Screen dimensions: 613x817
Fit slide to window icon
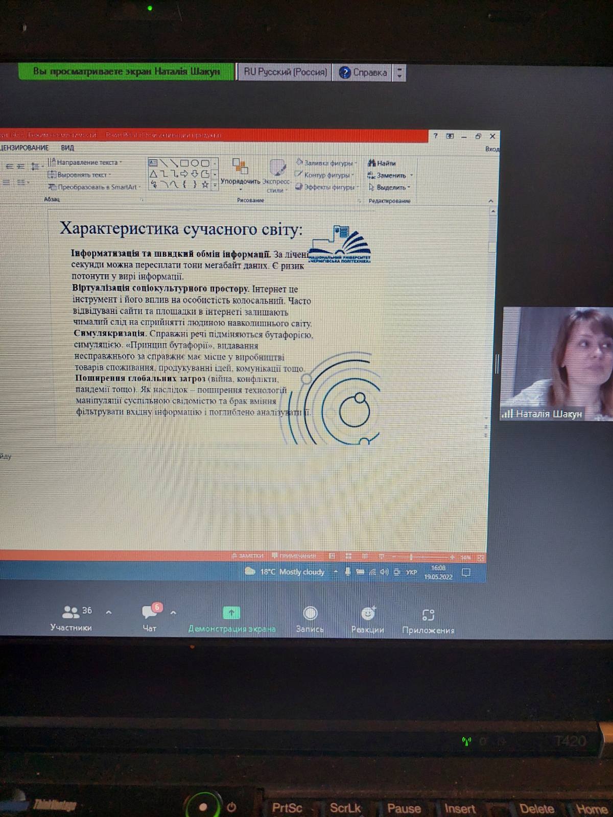click(480, 558)
